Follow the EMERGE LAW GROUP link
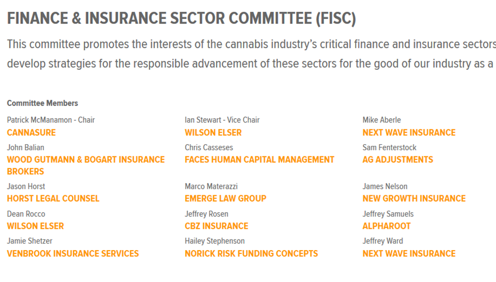The width and height of the screenshot is (496, 282). pyautogui.click(x=226, y=198)
